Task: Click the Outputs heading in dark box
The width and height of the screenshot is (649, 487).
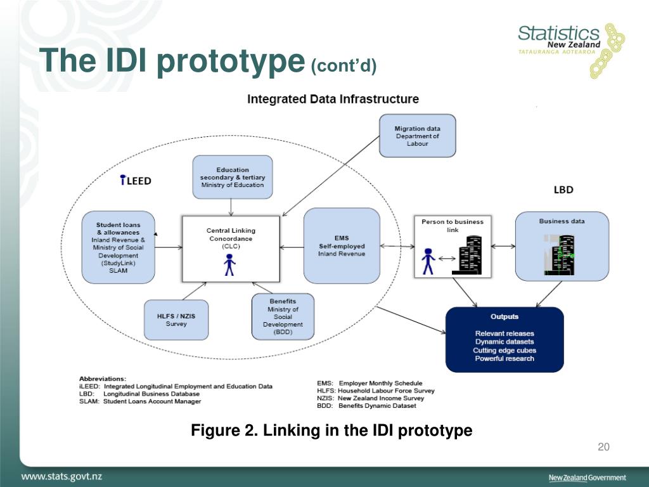Action: (504, 316)
